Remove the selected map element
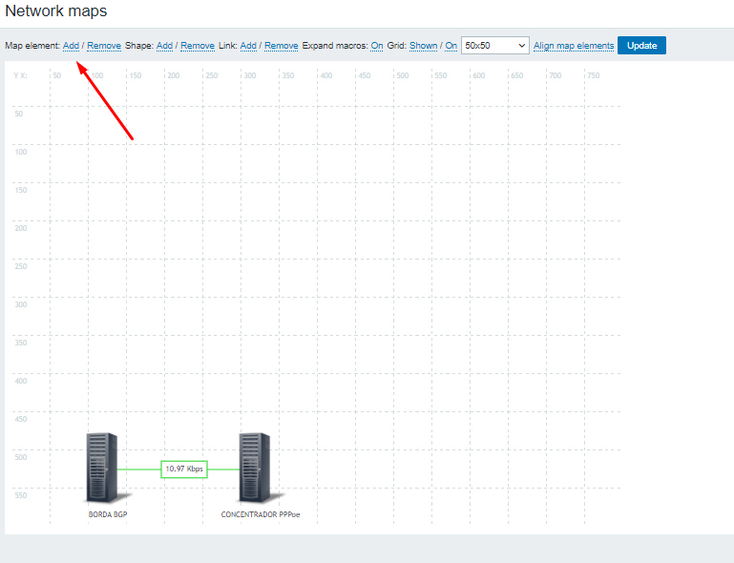This screenshot has height=563, width=734. click(x=104, y=46)
